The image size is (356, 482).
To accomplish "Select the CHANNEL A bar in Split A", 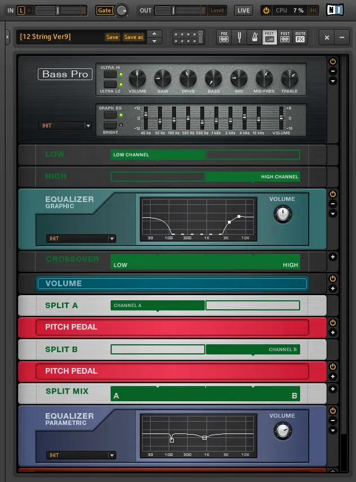I will 157,305.
